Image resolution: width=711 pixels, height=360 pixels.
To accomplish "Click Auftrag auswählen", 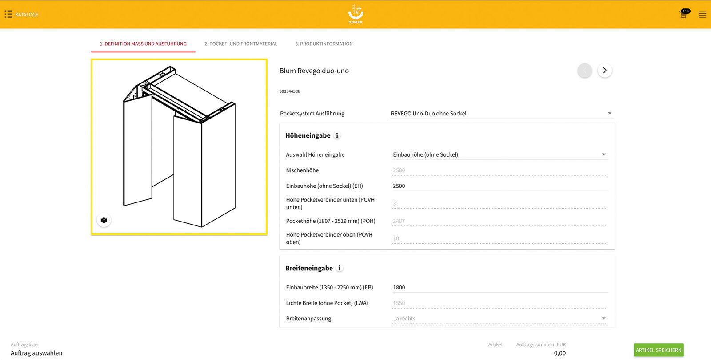I will [36, 353].
